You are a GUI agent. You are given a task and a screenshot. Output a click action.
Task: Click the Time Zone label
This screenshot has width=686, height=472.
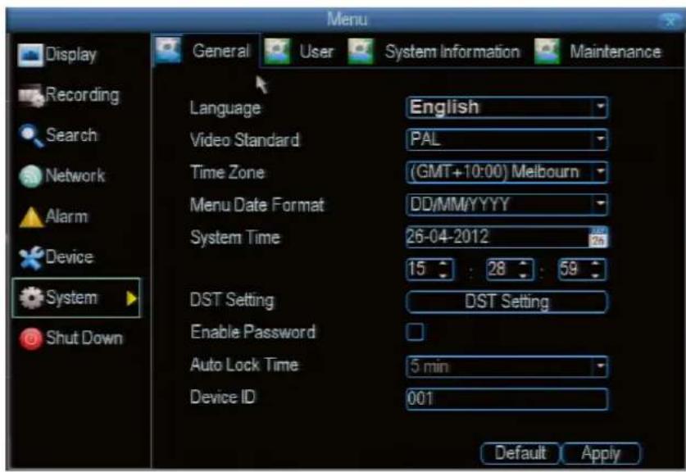point(228,172)
